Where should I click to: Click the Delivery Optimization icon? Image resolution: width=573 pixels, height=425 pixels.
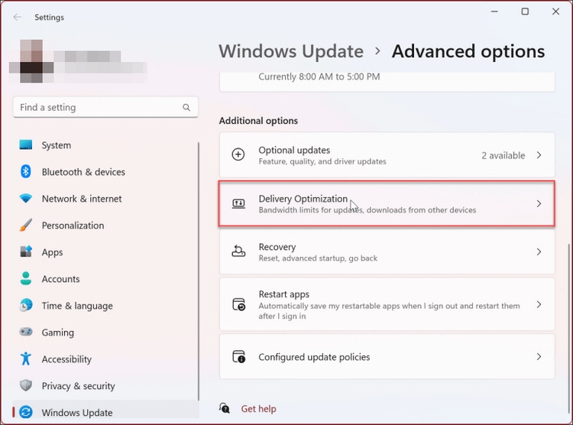238,203
